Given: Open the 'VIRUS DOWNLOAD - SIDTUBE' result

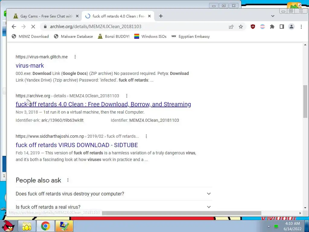Looking at the screenshot, I should click(77, 145).
